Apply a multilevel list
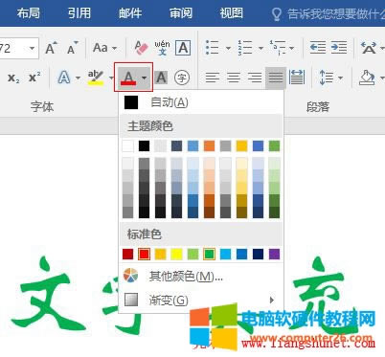 278,48
